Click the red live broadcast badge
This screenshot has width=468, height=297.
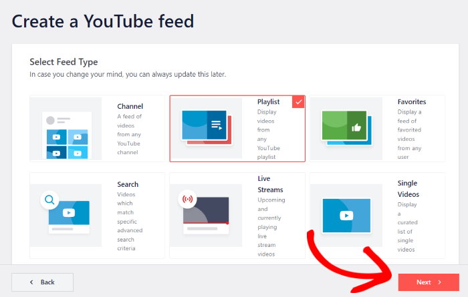(188, 200)
